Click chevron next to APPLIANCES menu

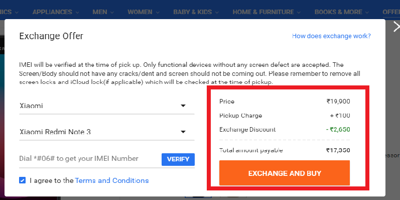tap(77, 12)
